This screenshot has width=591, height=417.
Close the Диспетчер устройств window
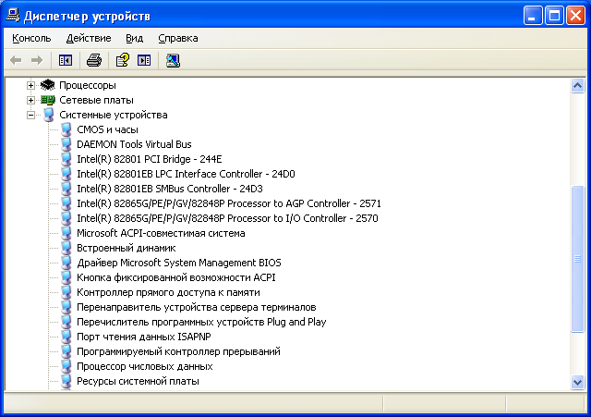pyautogui.click(x=575, y=16)
